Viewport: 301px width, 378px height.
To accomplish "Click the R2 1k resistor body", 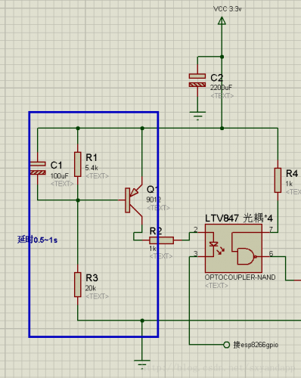I will 161,240.
